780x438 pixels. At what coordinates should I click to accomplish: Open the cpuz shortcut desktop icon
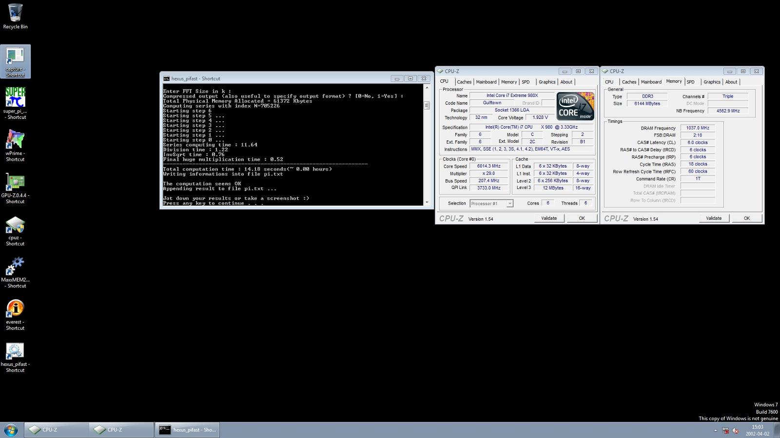[15, 230]
